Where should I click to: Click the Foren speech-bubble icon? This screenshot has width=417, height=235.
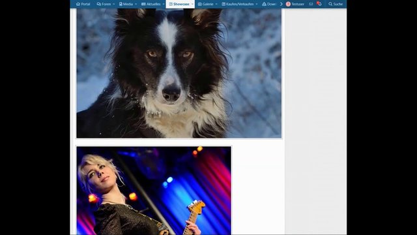(98, 4)
